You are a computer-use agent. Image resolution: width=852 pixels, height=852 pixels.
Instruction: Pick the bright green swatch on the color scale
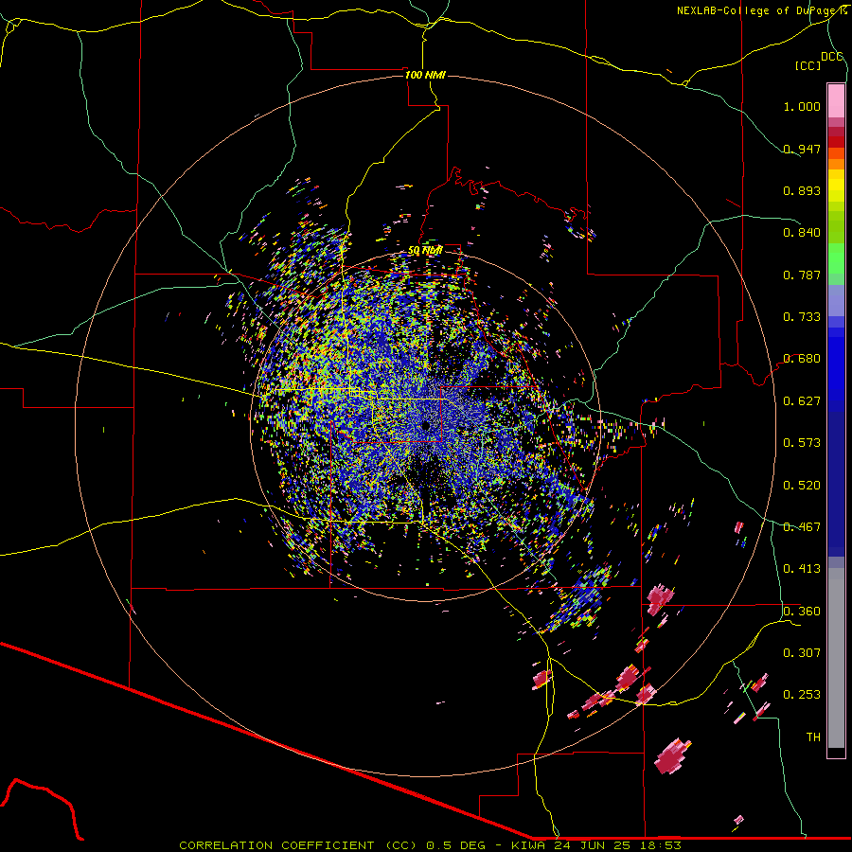tap(836, 258)
